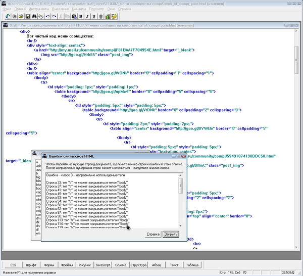
Task: Click Справка button in errors dialog
Action: (153, 234)
